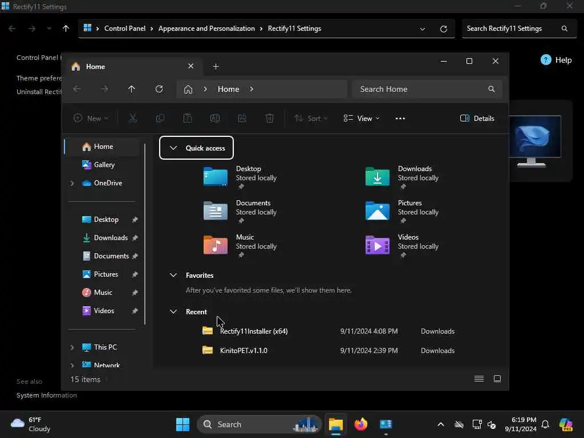
Task: Click Help in the Rectify11 Settings window
Action: click(x=556, y=60)
